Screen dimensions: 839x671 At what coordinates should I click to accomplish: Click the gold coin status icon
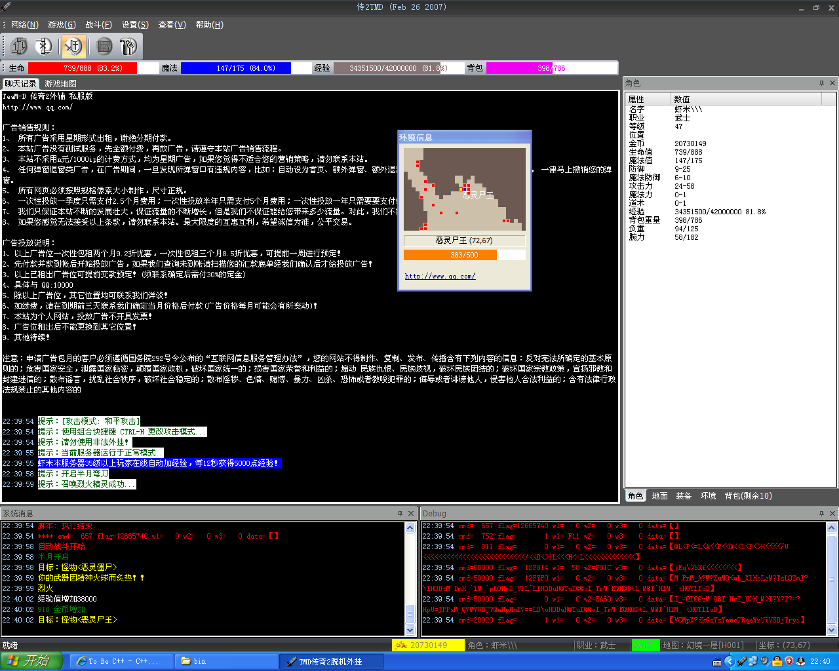point(400,645)
